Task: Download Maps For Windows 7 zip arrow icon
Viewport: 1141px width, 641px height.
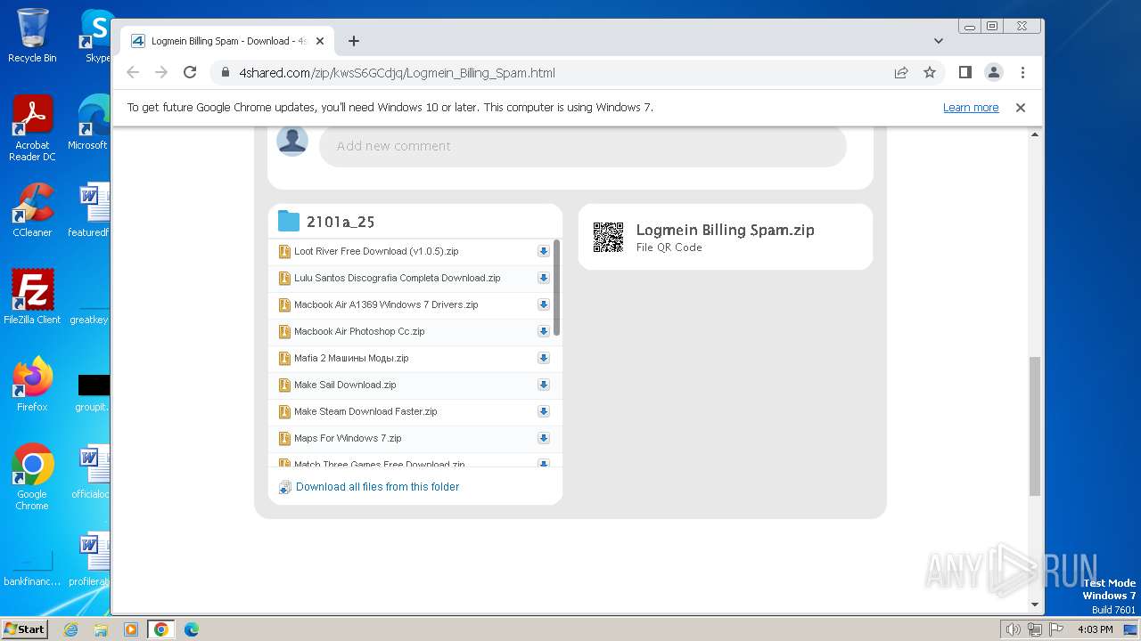Action: pyautogui.click(x=544, y=438)
